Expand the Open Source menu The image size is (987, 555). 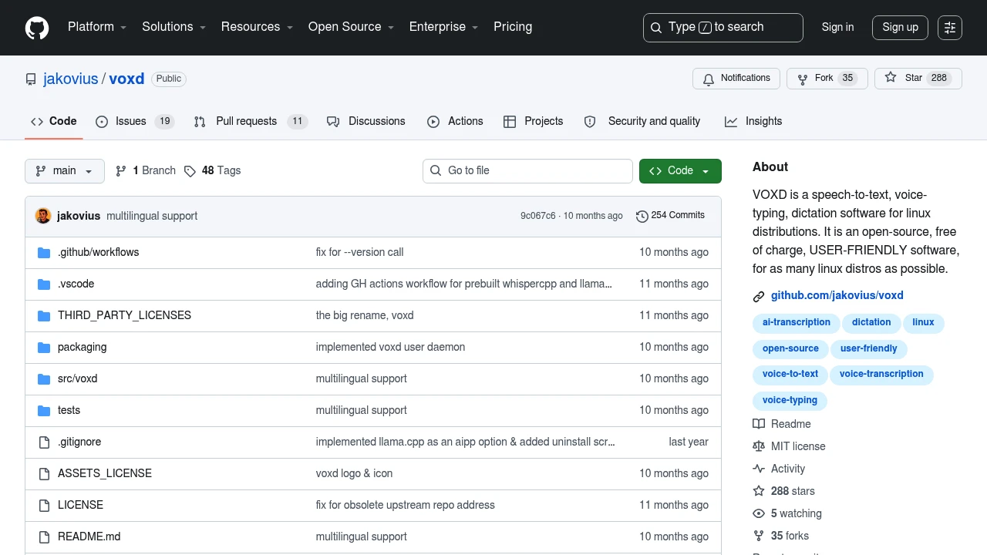coord(352,27)
